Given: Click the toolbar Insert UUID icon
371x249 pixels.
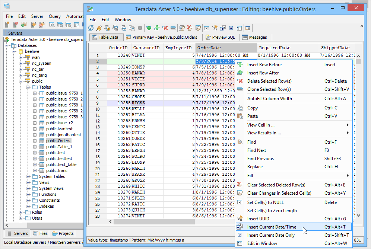Looking at the screenshot, I should point(215,28).
